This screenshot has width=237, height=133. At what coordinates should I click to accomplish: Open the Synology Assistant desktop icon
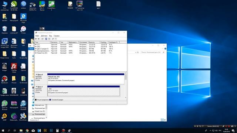pos(23,105)
